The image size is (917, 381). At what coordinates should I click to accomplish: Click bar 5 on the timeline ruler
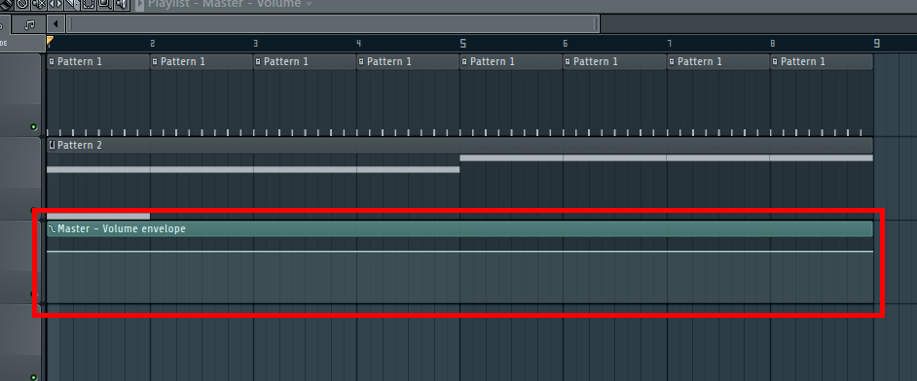(462, 43)
